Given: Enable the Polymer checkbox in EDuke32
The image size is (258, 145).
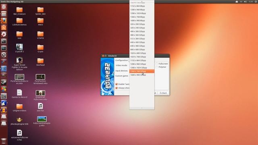Looking at the screenshot, I should 157,67.
